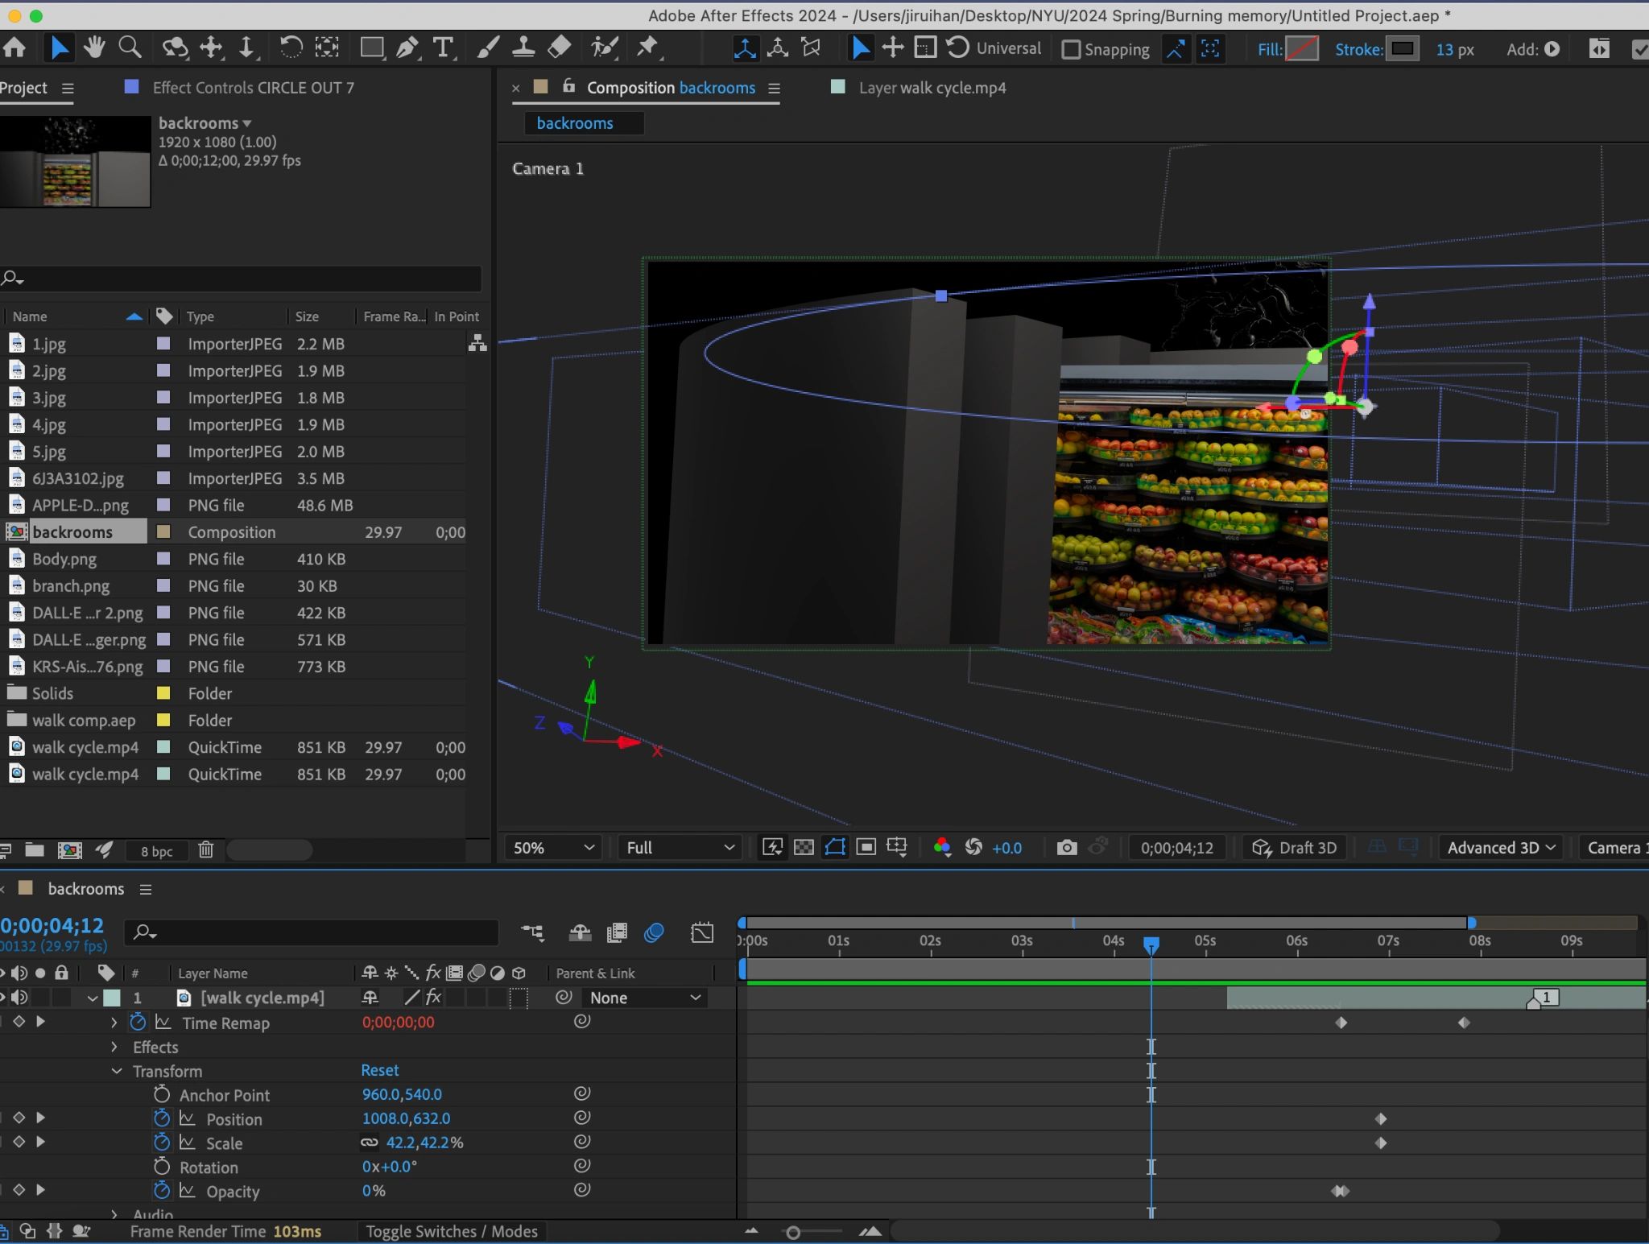Open the Stroke color swatch
Image resolution: width=1649 pixels, height=1244 pixels.
(x=1402, y=49)
